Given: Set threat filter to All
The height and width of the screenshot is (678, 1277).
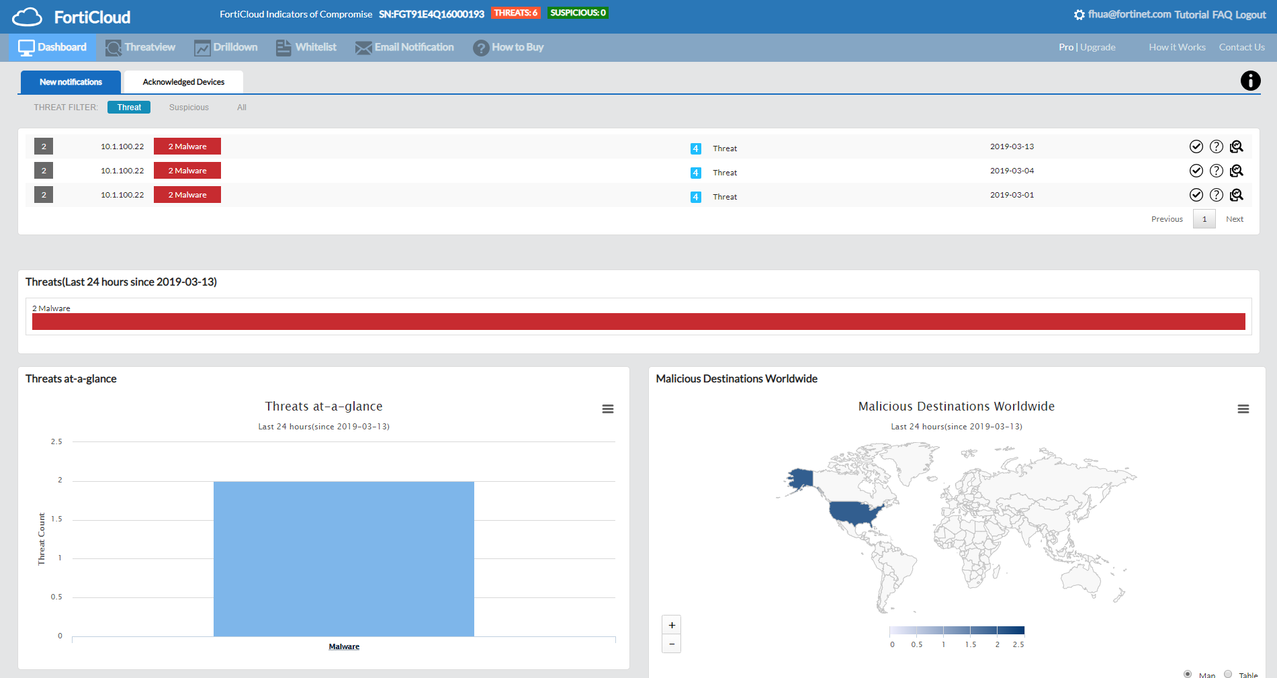Looking at the screenshot, I should coord(242,108).
